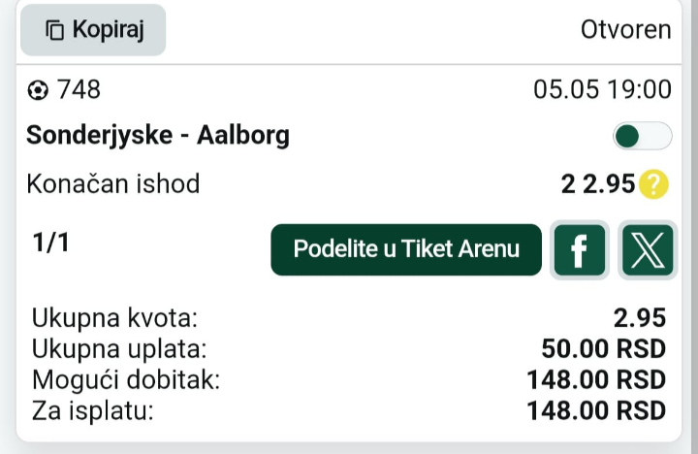Toggle the Sonderjyske - Aalborg match switch
Viewport: 698px width, 454px height.
[x=643, y=136]
